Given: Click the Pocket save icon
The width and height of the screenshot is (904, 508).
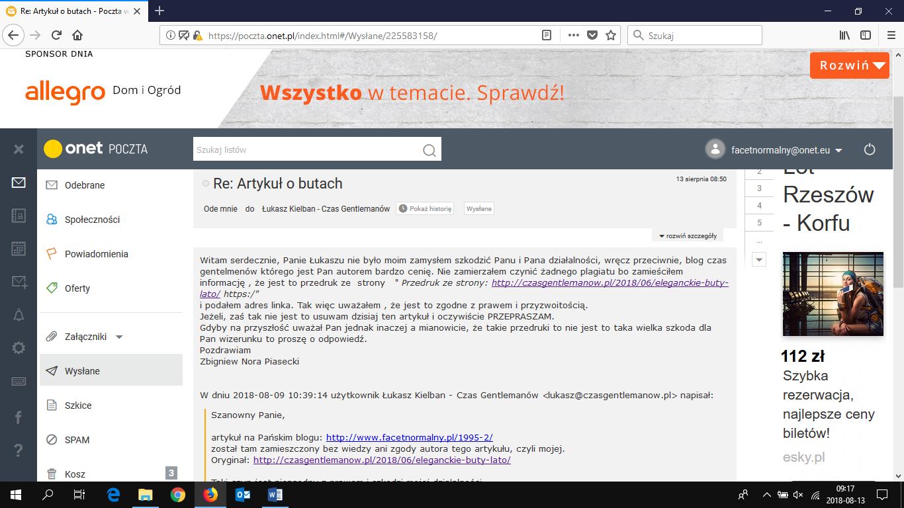Looking at the screenshot, I should [592, 35].
